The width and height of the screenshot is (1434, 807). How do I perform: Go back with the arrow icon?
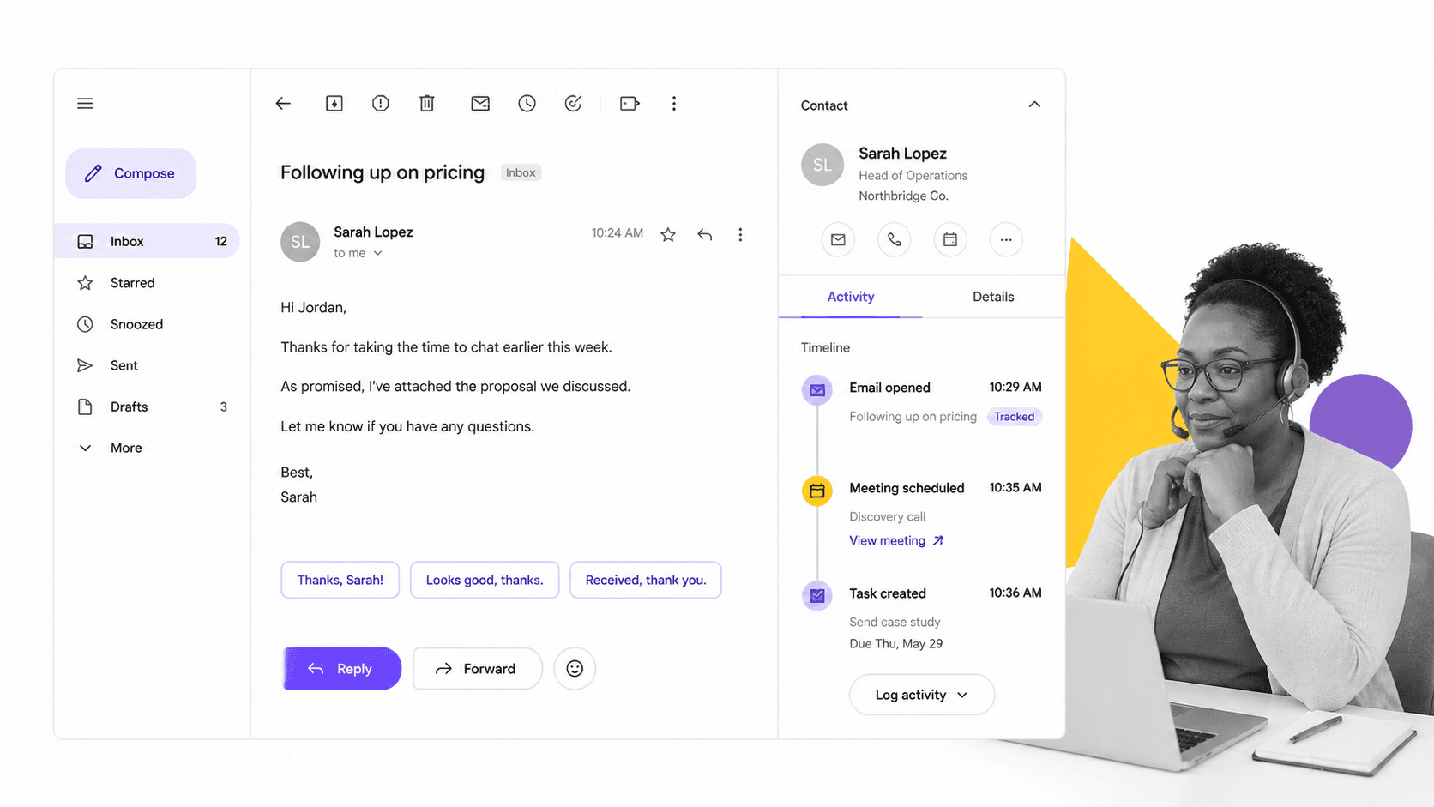[x=283, y=104]
